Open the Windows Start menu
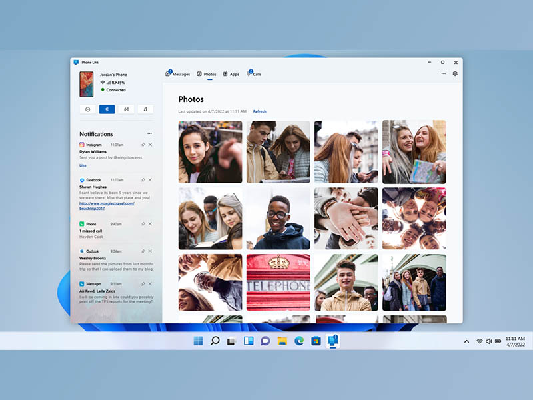The image size is (533, 400). point(198,341)
